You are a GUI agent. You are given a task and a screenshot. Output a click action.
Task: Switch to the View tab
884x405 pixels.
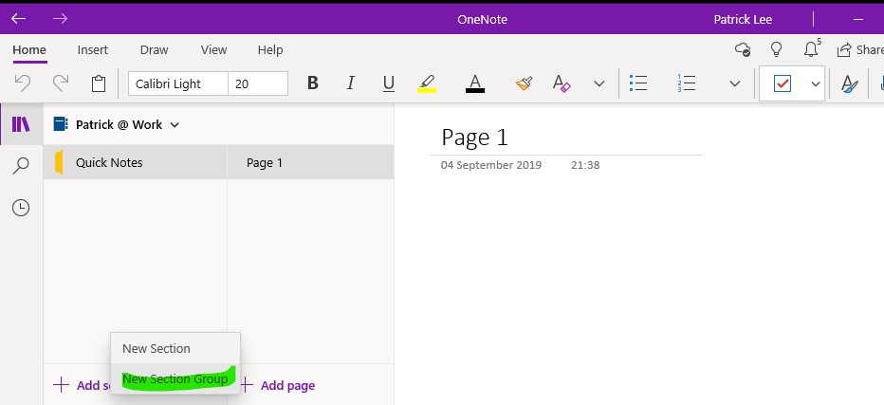point(213,49)
